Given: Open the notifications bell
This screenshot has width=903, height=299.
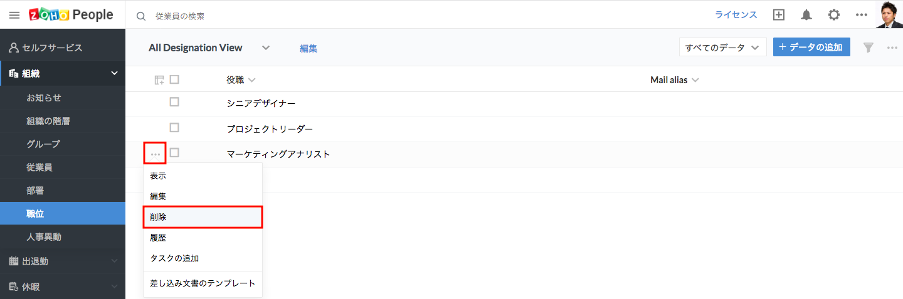Looking at the screenshot, I should (806, 15).
